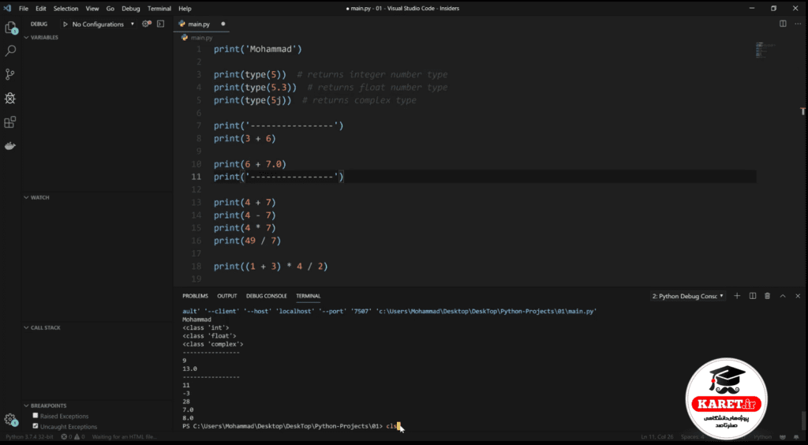Click line number 16 in the gutter

pos(196,241)
